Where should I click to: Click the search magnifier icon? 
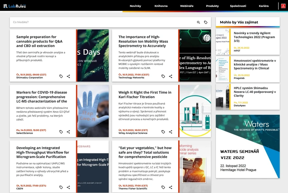[x=198, y=22]
